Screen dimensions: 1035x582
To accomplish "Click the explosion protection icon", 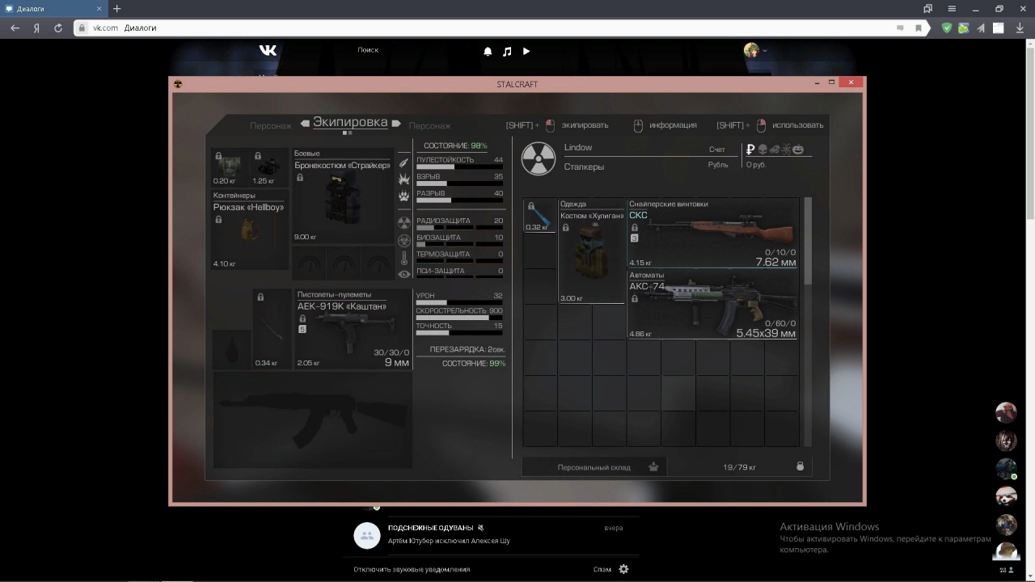I will pos(404,179).
